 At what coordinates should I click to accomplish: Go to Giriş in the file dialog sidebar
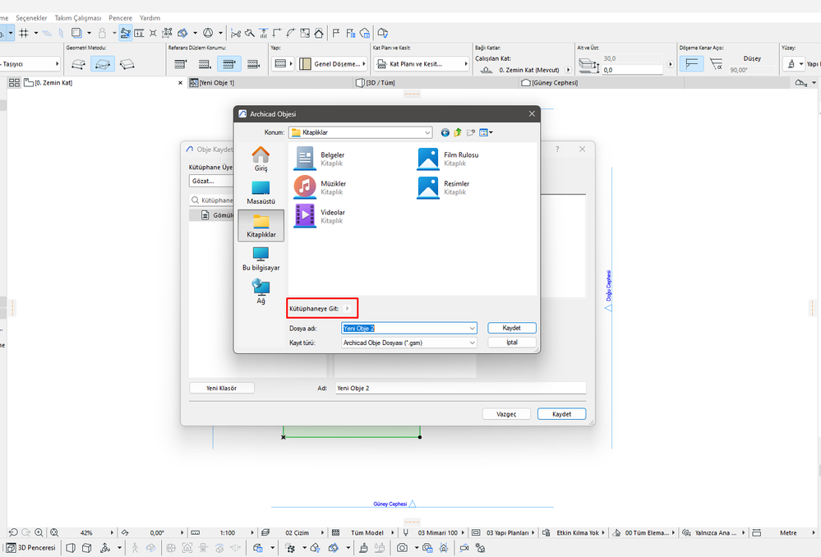point(261,159)
